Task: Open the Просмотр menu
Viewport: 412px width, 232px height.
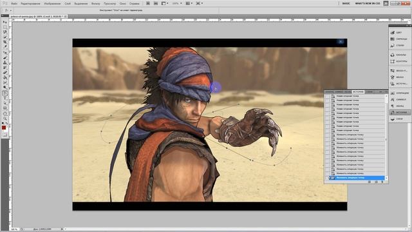Action: [x=110, y=4]
